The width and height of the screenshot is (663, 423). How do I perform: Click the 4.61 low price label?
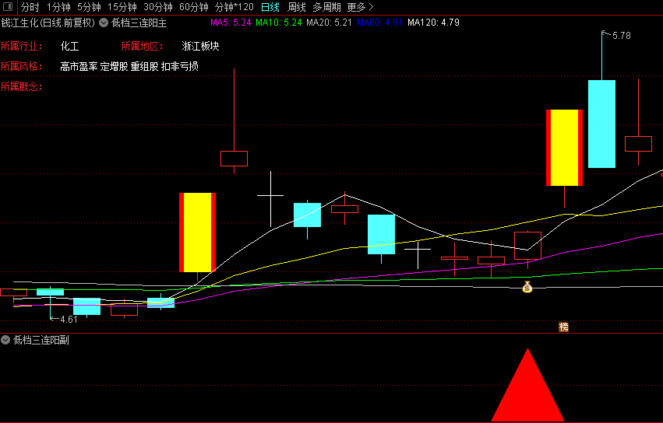click(x=69, y=320)
